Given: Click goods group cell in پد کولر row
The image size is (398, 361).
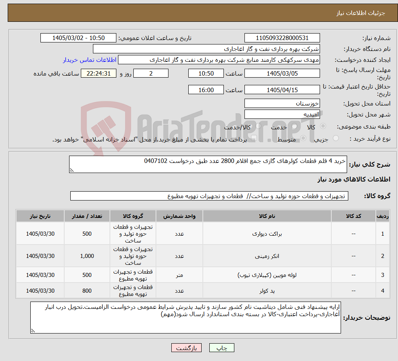Looking at the screenshot, I should point(133,291).
